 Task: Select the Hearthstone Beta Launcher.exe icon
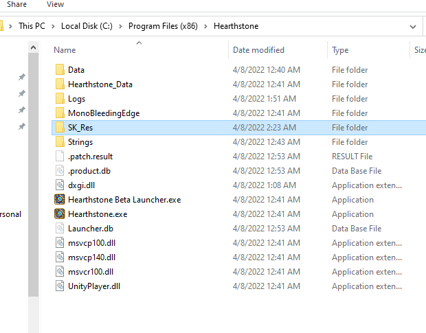[60, 200]
